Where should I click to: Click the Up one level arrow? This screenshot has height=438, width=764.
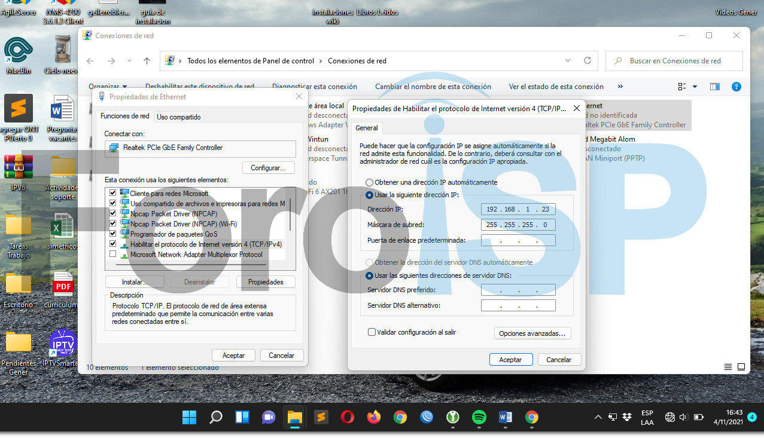(147, 61)
